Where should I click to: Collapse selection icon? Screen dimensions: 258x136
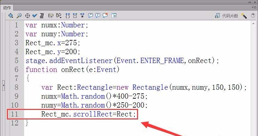coord(75,16)
